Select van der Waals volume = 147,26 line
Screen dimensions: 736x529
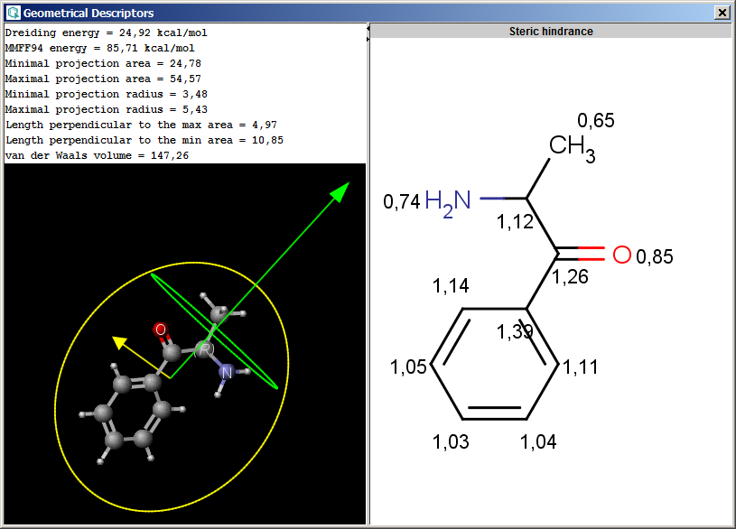[x=97, y=155]
